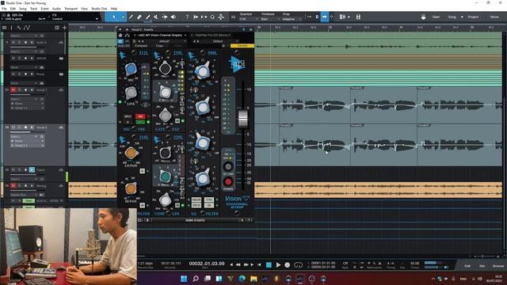507x285 pixels.
Task: Open the Mix console button
Action: [482, 266]
